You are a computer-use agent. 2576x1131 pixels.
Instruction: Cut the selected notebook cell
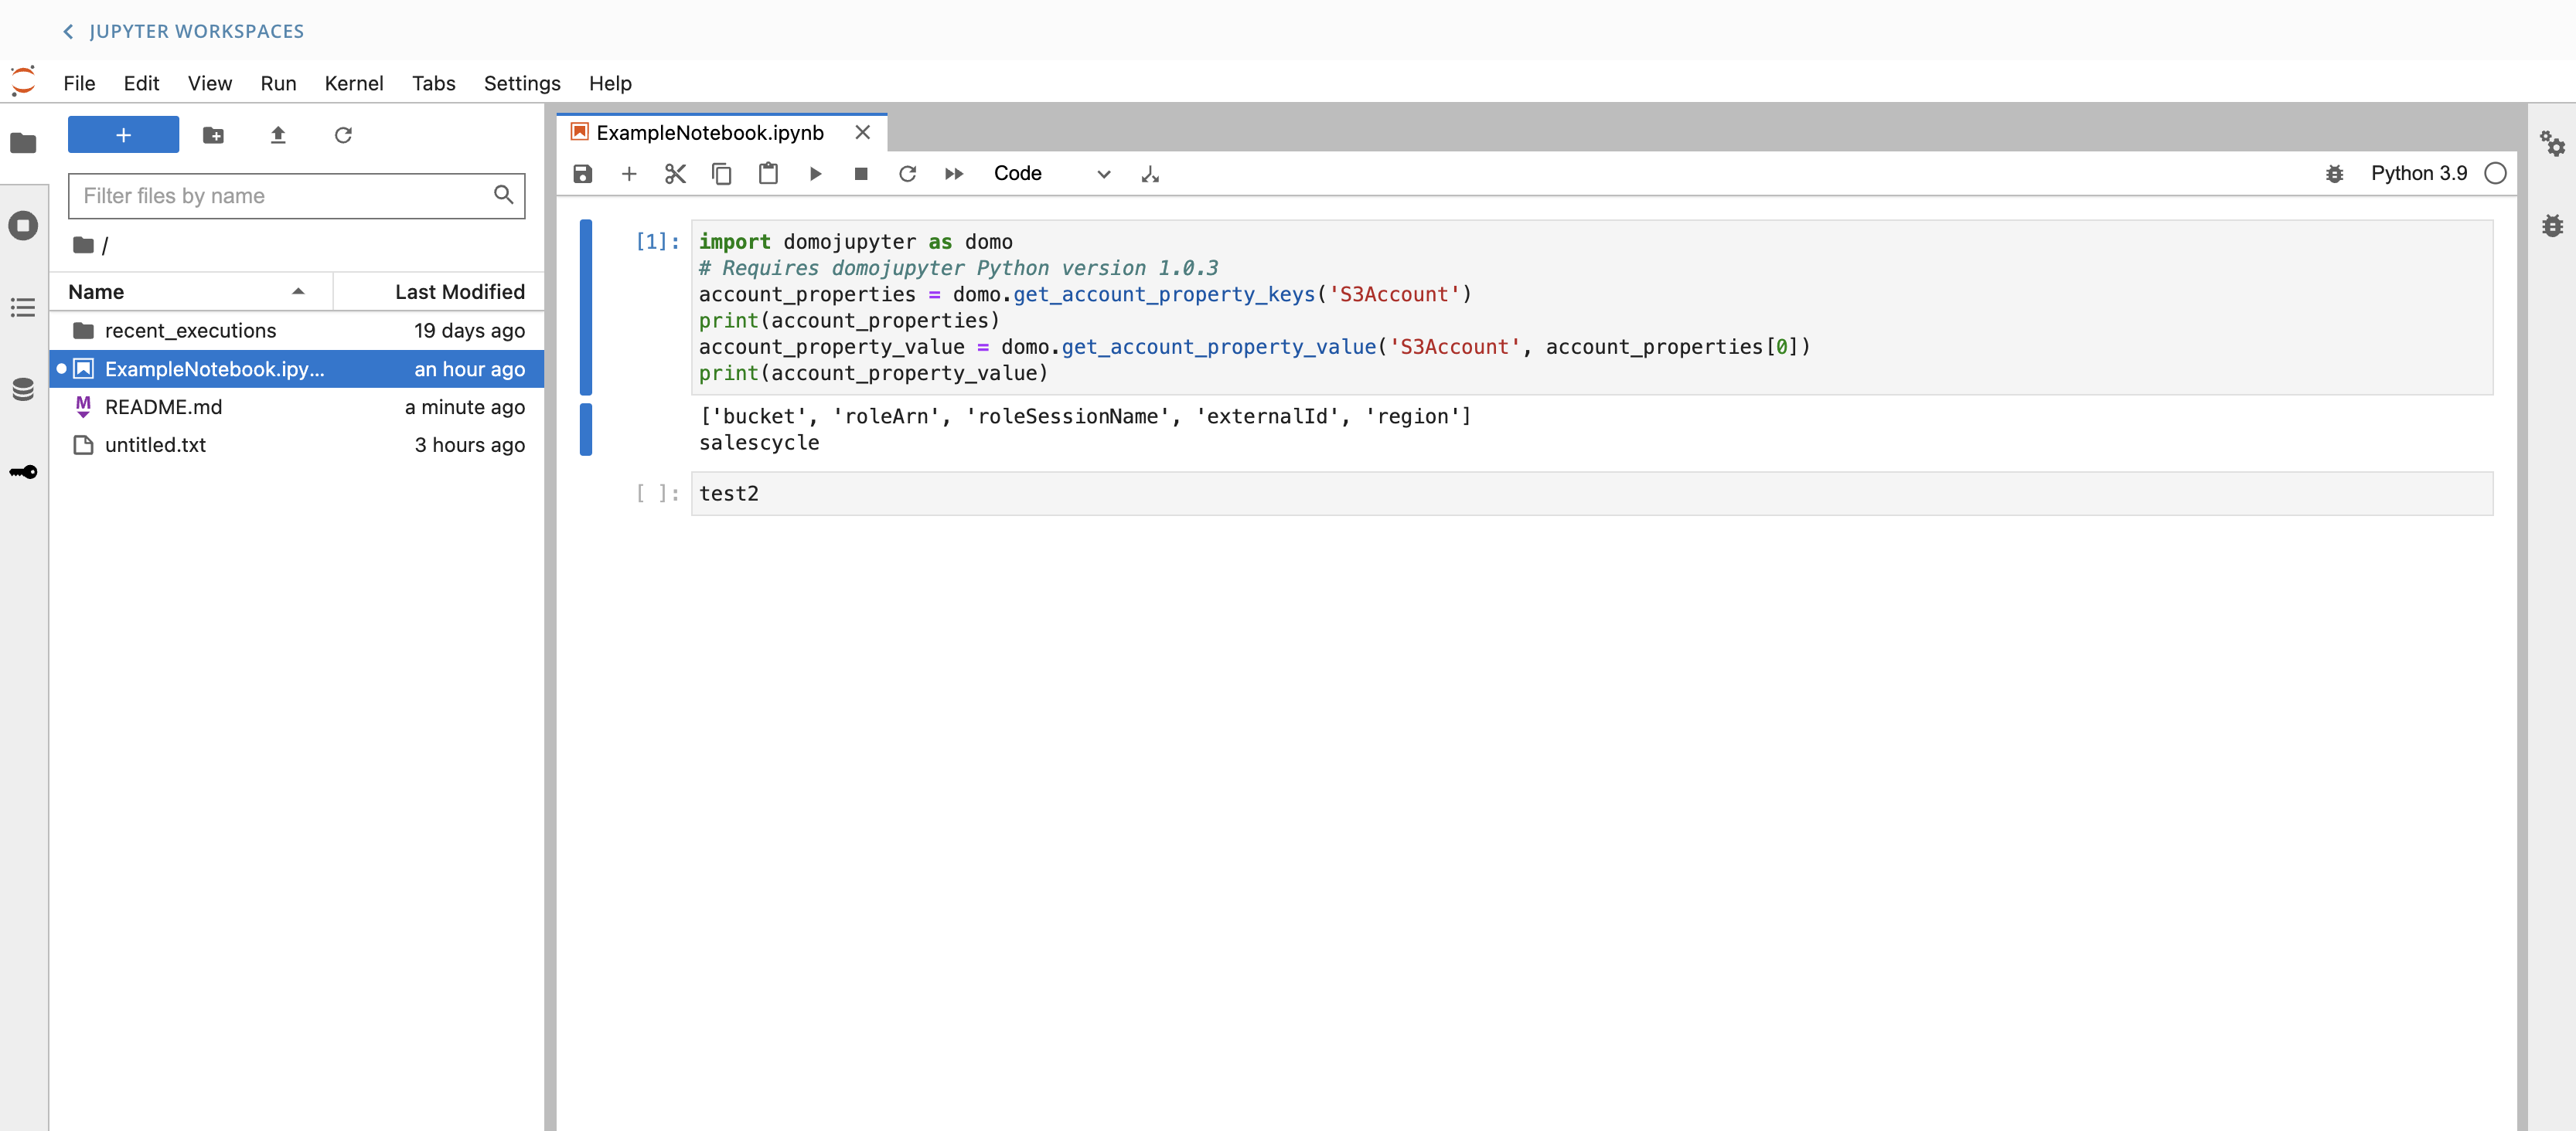coord(675,173)
